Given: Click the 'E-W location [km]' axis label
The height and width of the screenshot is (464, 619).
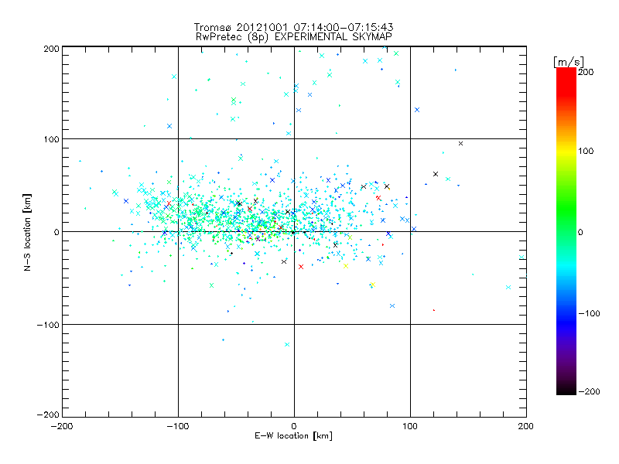Looking at the screenshot, I should (x=293, y=436).
